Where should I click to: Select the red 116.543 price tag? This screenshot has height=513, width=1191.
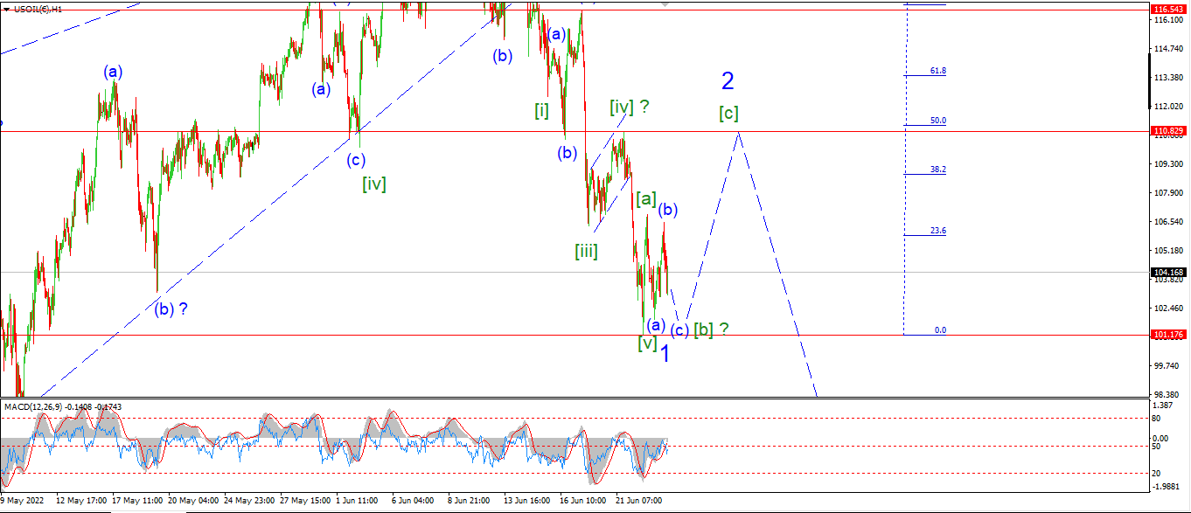(x=1169, y=9)
